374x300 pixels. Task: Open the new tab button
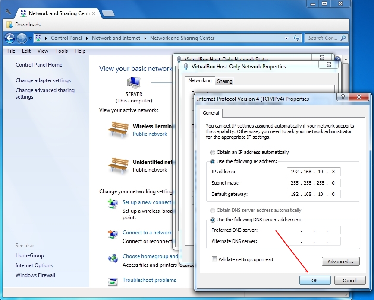click(x=108, y=13)
